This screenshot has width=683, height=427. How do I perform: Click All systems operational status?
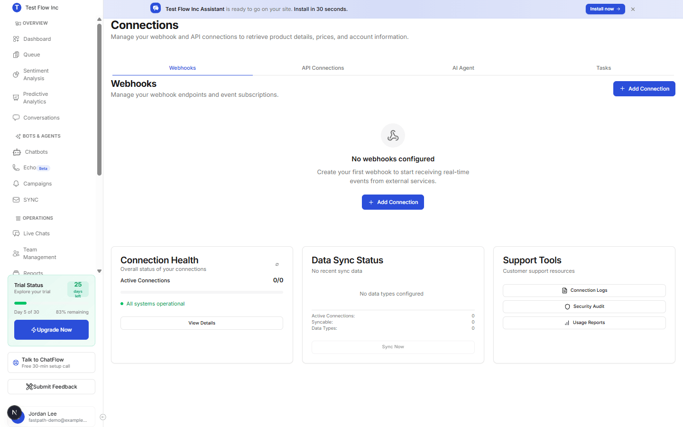point(152,304)
